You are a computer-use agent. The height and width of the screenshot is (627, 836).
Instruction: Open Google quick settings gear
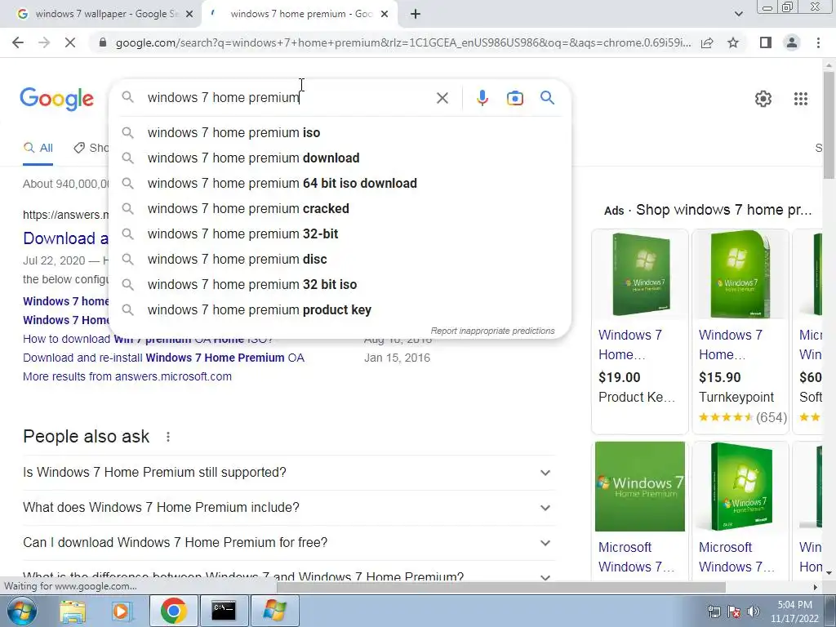coord(763,99)
